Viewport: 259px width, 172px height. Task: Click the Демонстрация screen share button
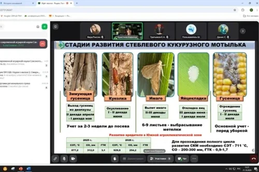point(133,159)
